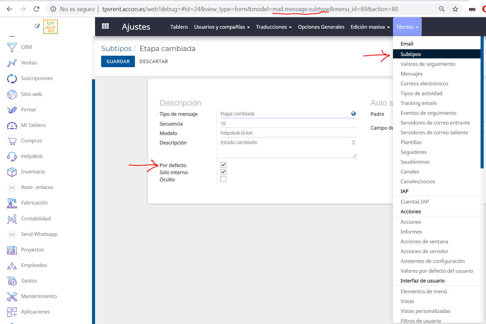
Task: Click the Mantenimiento tools icon
Action: [x=12, y=296]
